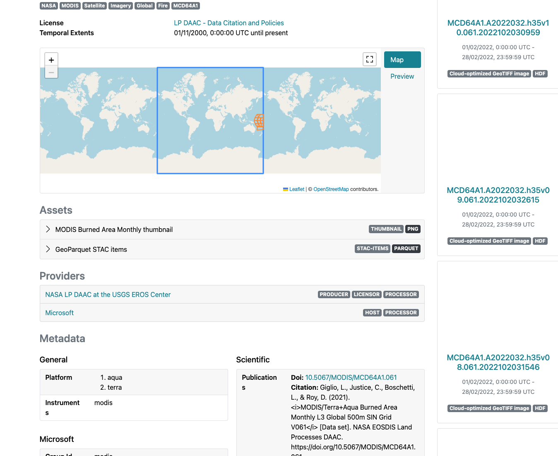Zoom out on the map
The height and width of the screenshot is (456, 558).
point(51,72)
